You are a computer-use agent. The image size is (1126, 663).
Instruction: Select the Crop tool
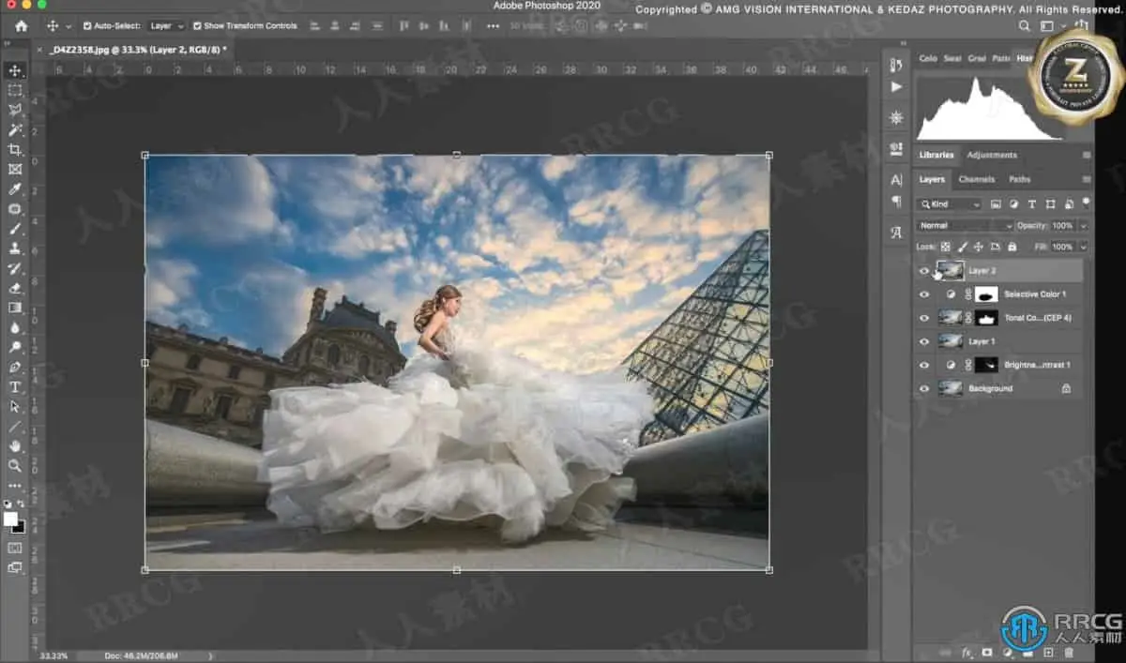[15, 150]
